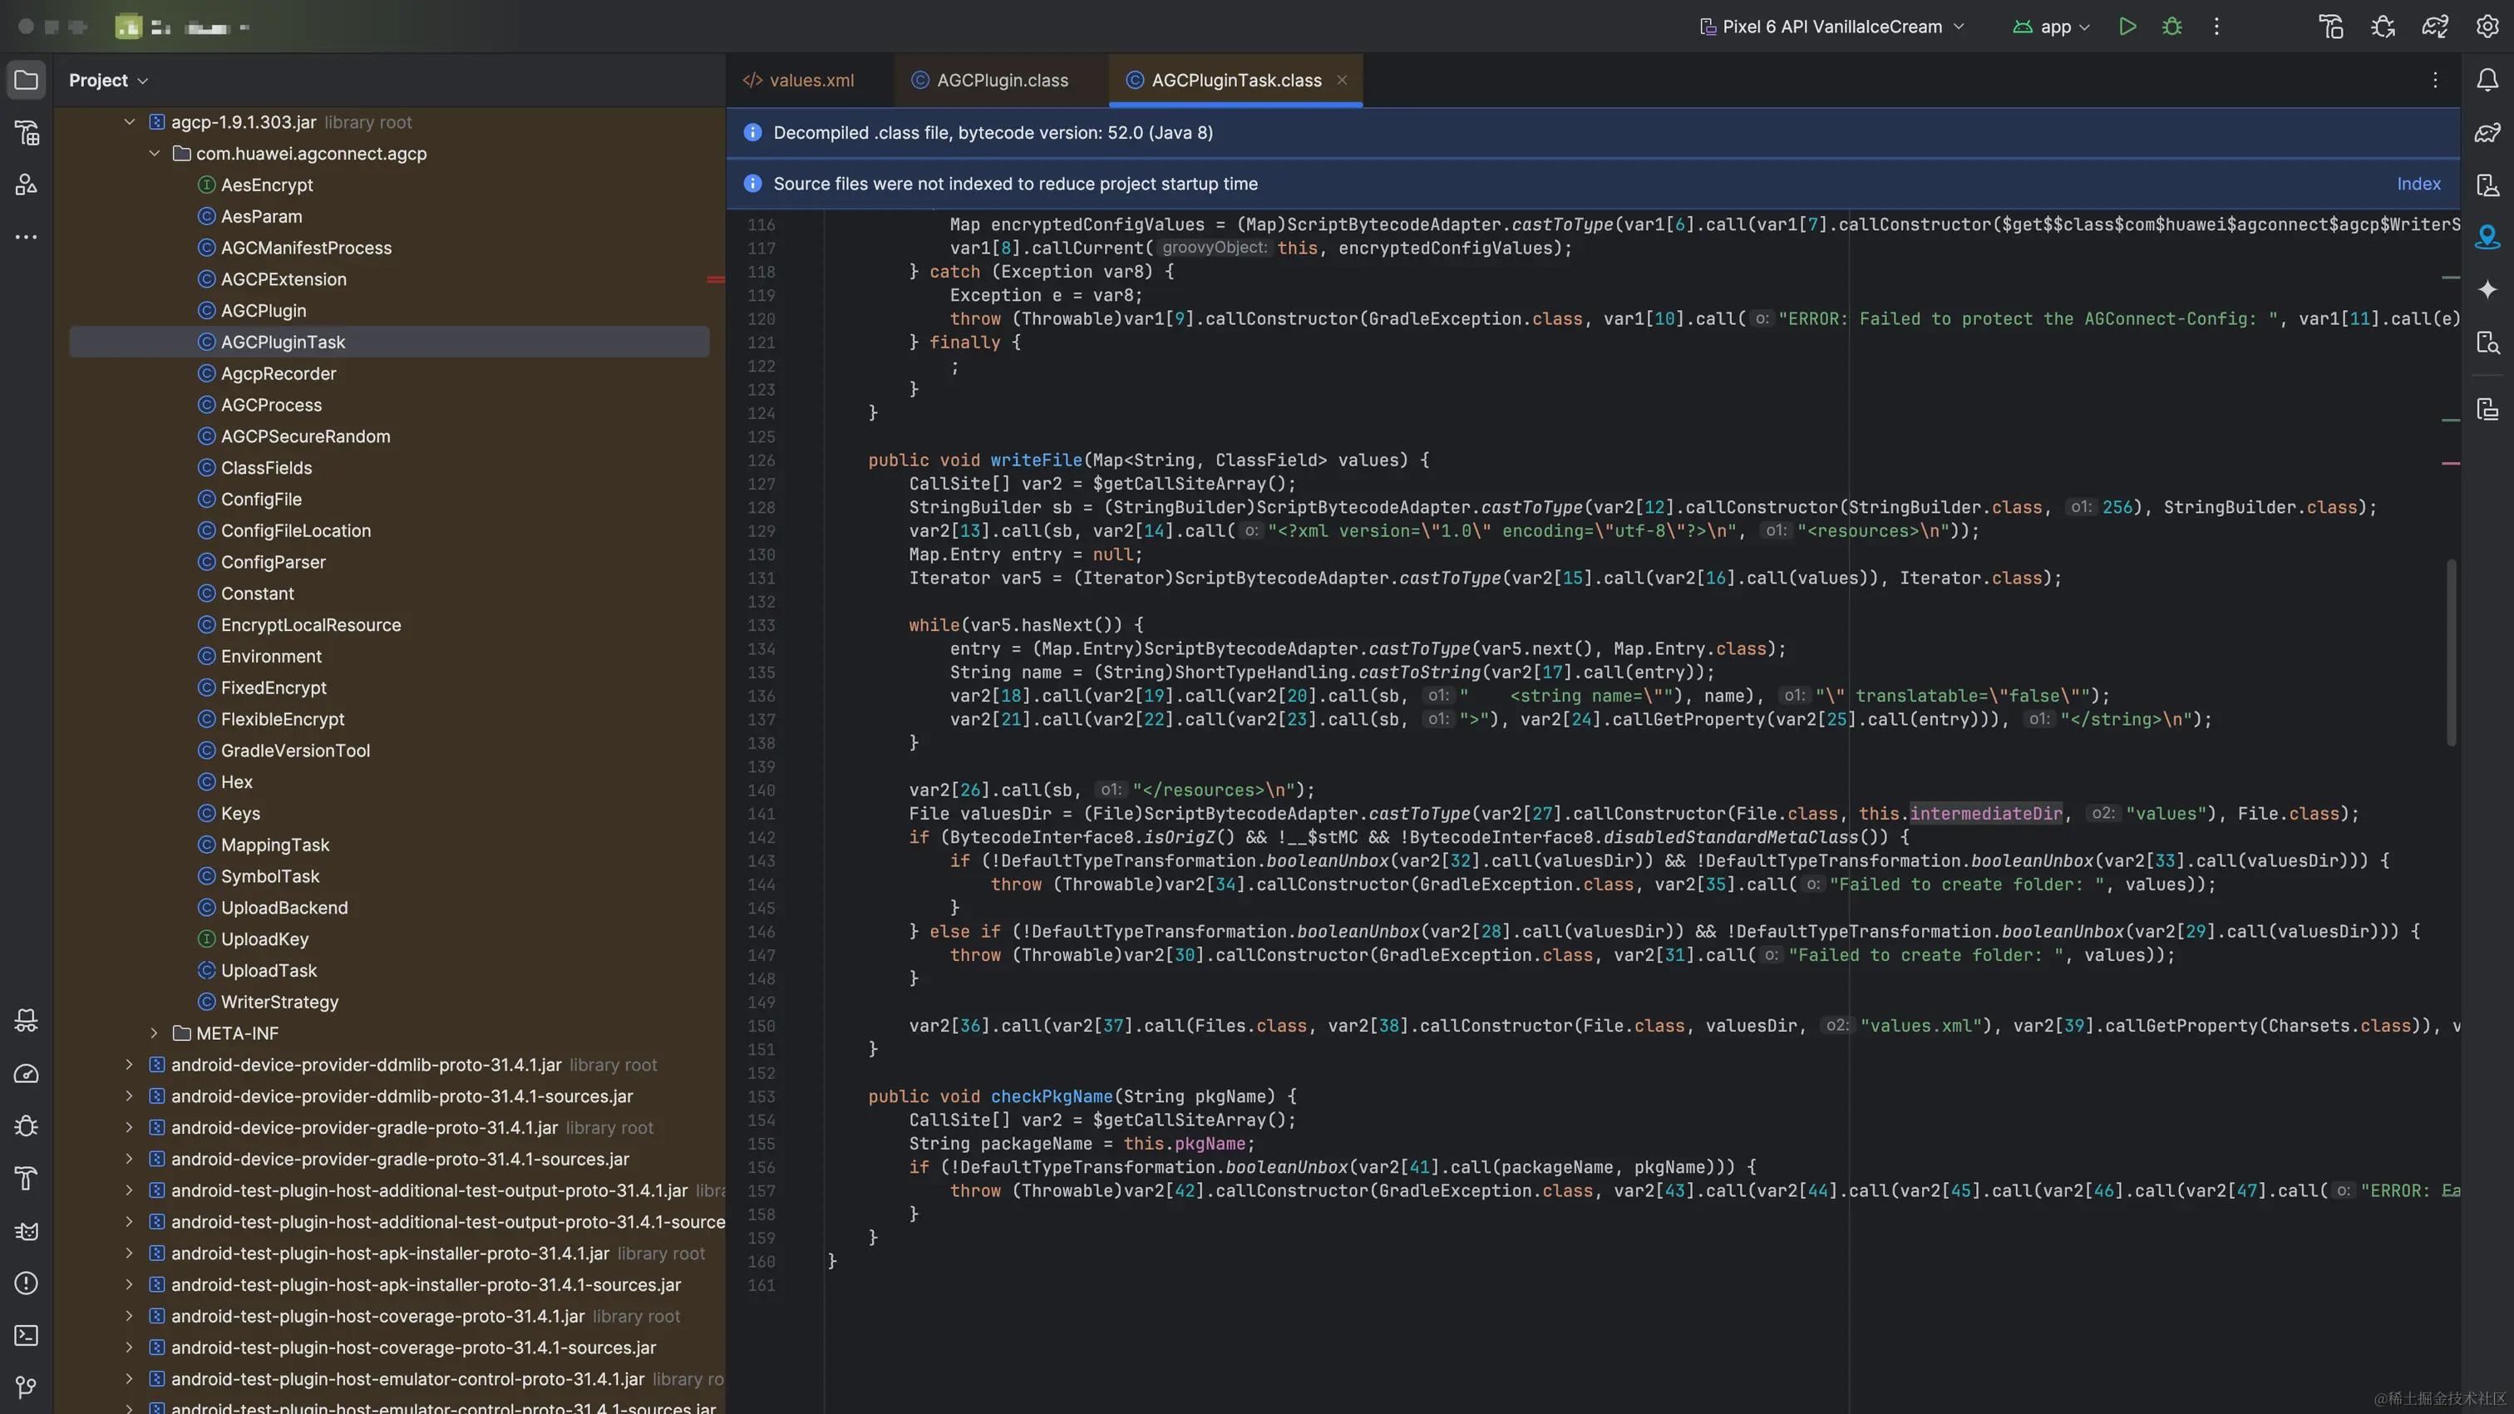Toggle the Project folder tool window
Image resolution: width=2514 pixels, height=1414 pixels.
[27, 80]
